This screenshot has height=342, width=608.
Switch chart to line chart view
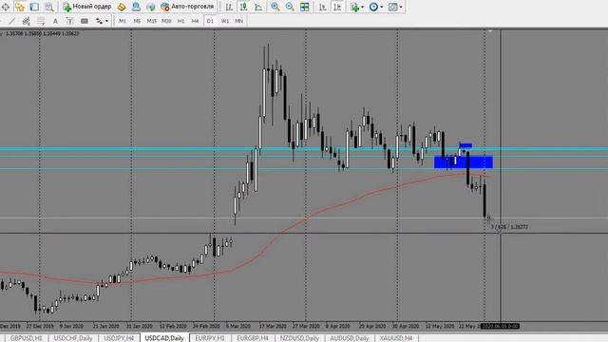[x=258, y=7]
